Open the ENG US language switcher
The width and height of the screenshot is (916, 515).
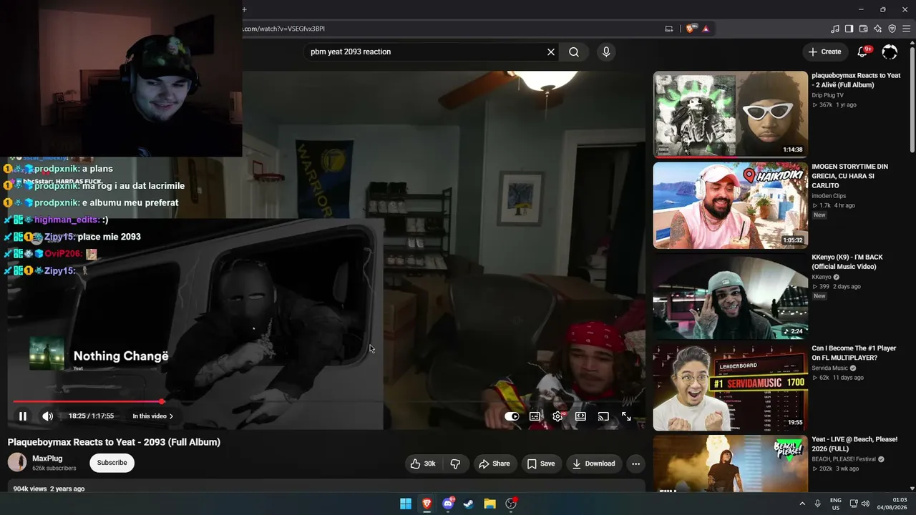[x=836, y=504]
